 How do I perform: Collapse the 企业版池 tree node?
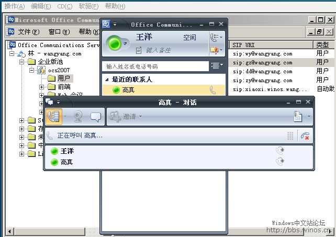[23, 62]
